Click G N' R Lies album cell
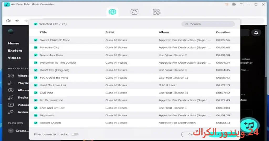 click(x=167, y=85)
